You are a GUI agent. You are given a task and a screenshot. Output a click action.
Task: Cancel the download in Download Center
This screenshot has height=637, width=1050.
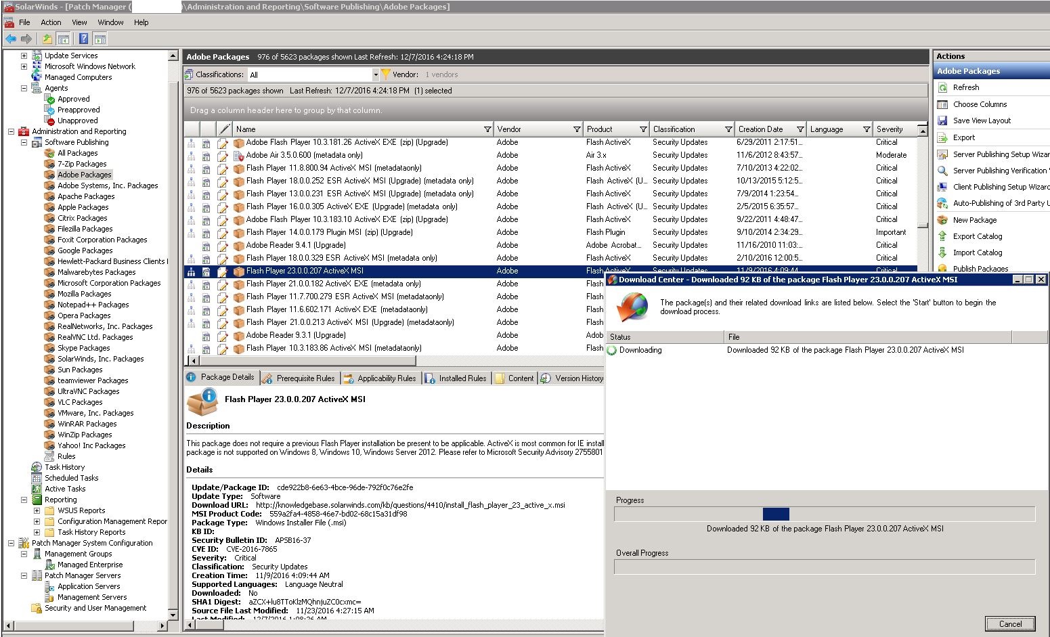[1010, 623]
